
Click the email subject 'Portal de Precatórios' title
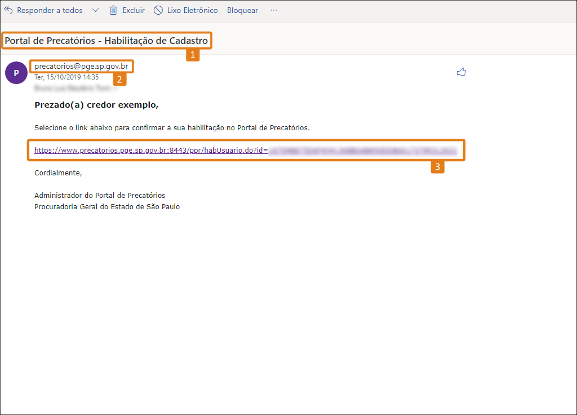106,41
